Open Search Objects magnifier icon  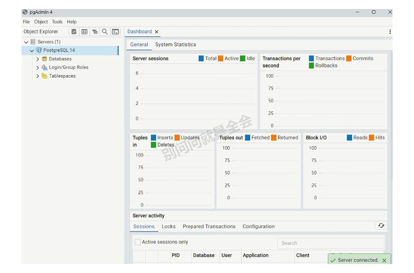[x=105, y=32]
